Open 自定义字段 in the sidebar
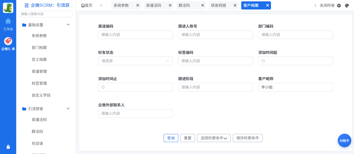Image resolution: width=354 pixels, height=154 pixels. click(x=41, y=95)
